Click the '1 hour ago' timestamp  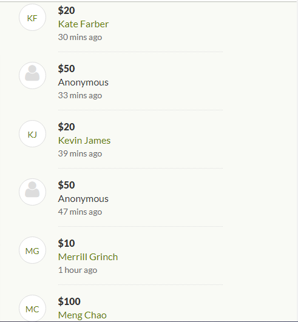78,270
